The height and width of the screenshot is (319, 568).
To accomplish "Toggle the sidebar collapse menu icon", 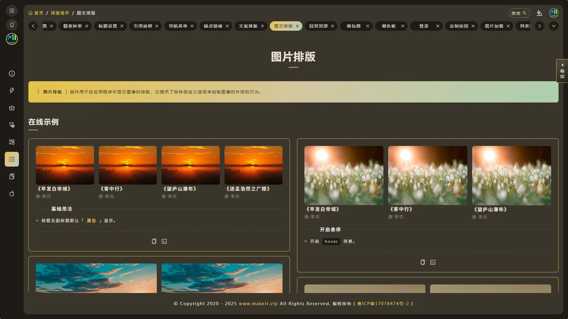I will click(x=12, y=11).
